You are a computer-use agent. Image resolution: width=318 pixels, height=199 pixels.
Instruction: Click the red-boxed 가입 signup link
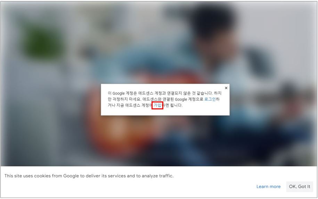(x=157, y=105)
